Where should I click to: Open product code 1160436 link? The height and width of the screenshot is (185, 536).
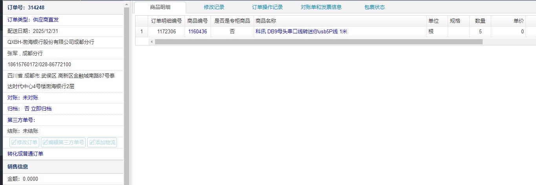click(197, 32)
